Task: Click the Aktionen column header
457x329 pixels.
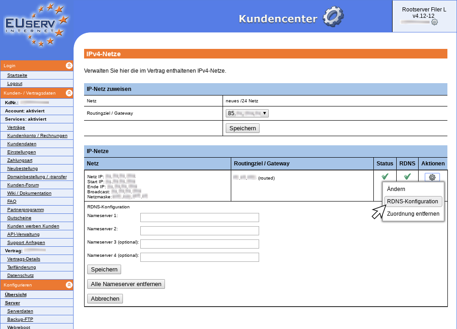Action: pos(433,164)
